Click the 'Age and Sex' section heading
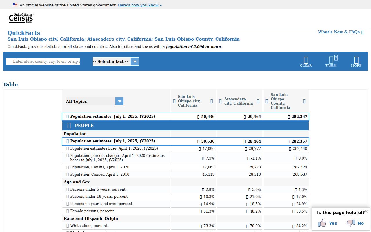 [x=77, y=182]
